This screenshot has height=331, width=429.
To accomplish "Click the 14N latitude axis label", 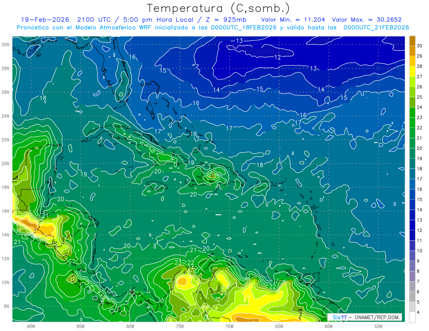I will point(5,235).
